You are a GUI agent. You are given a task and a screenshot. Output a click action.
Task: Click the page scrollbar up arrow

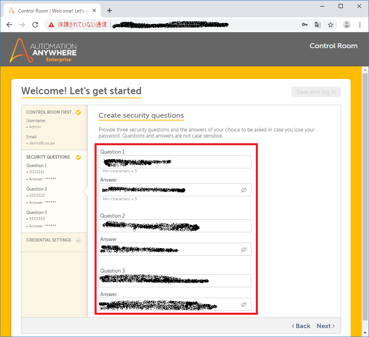(x=365, y=70)
